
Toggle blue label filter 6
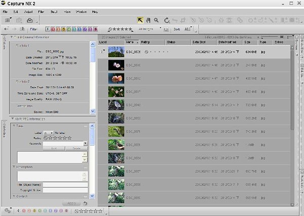click(x=80, y=29)
